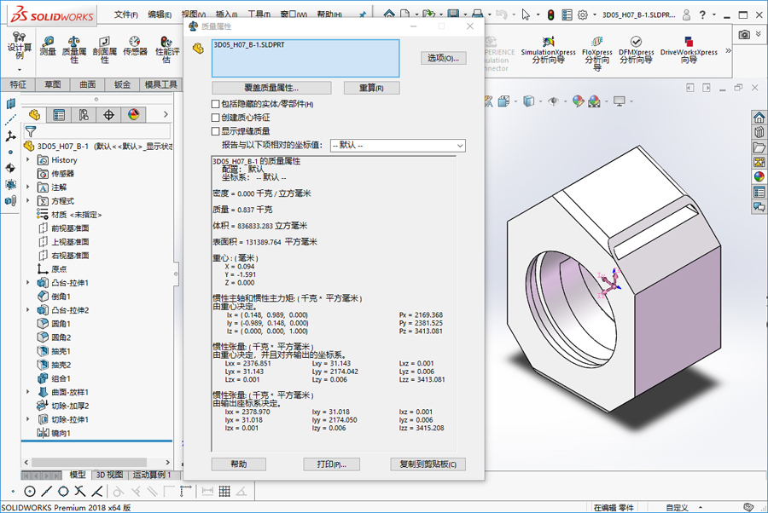Click the Edit Appearance color-ball icon in the view toolbar
Image resolution: width=768 pixels, height=513 pixels.
(579, 101)
